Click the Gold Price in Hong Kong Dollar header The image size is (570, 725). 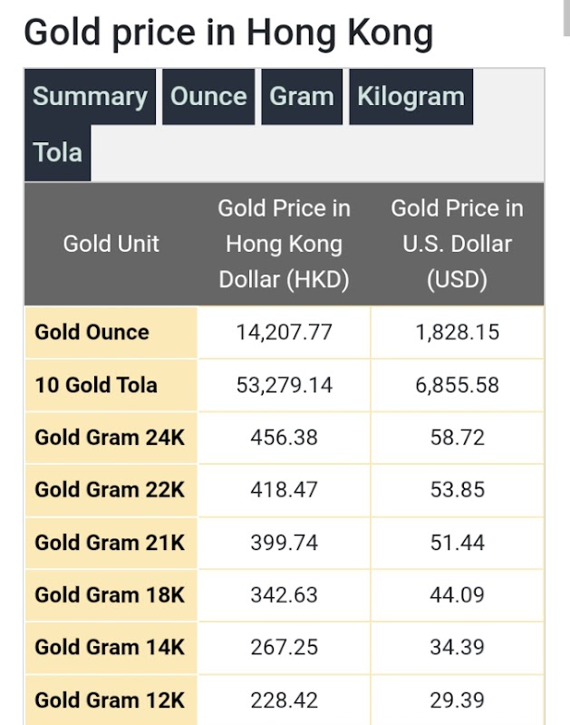point(284,244)
